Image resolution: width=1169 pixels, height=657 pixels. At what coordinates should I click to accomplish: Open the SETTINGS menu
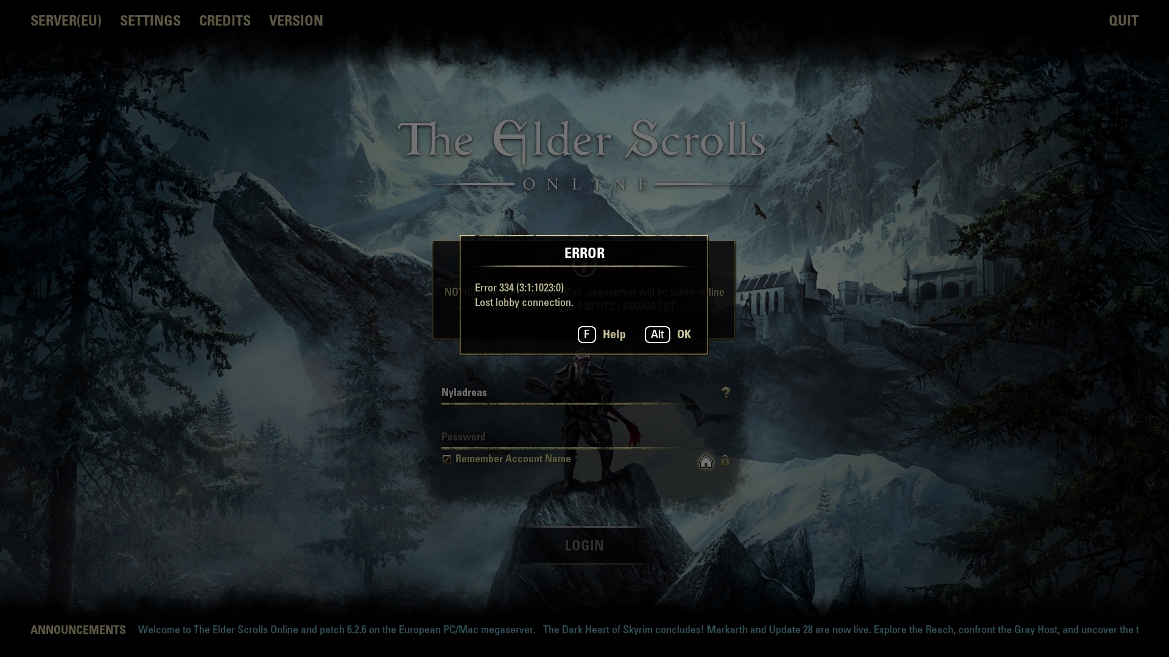pos(150,20)
